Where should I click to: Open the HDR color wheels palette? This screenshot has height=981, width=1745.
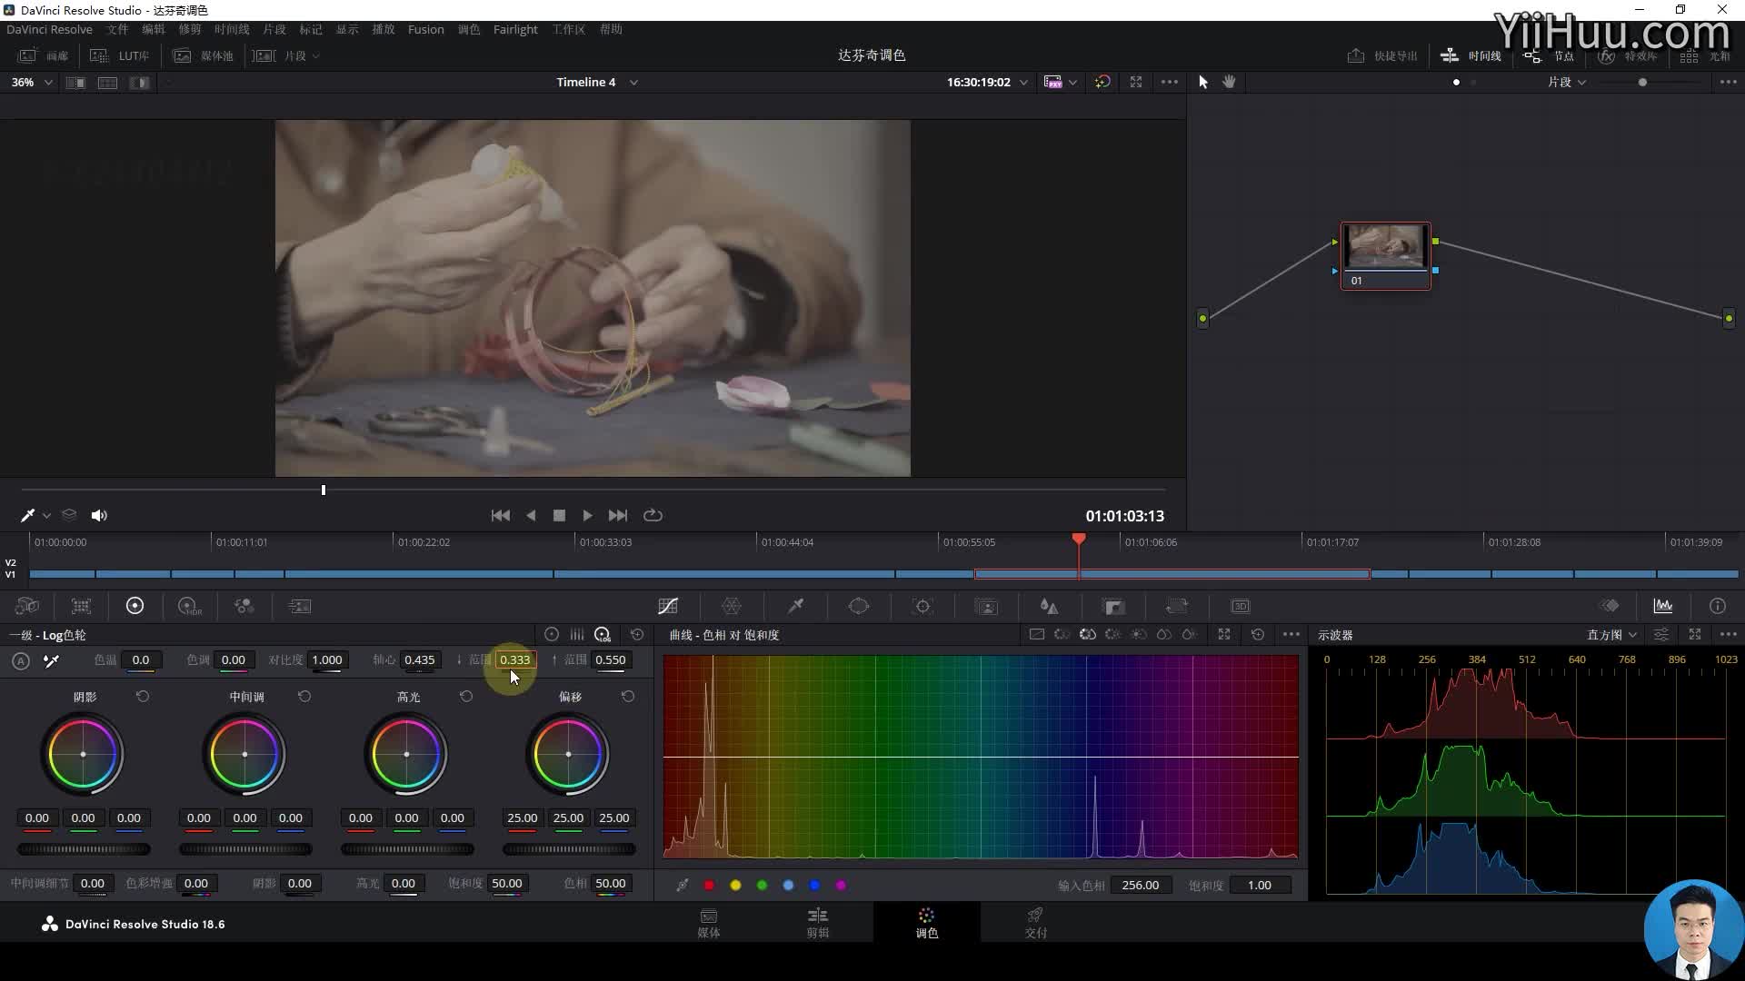point(189,606)
